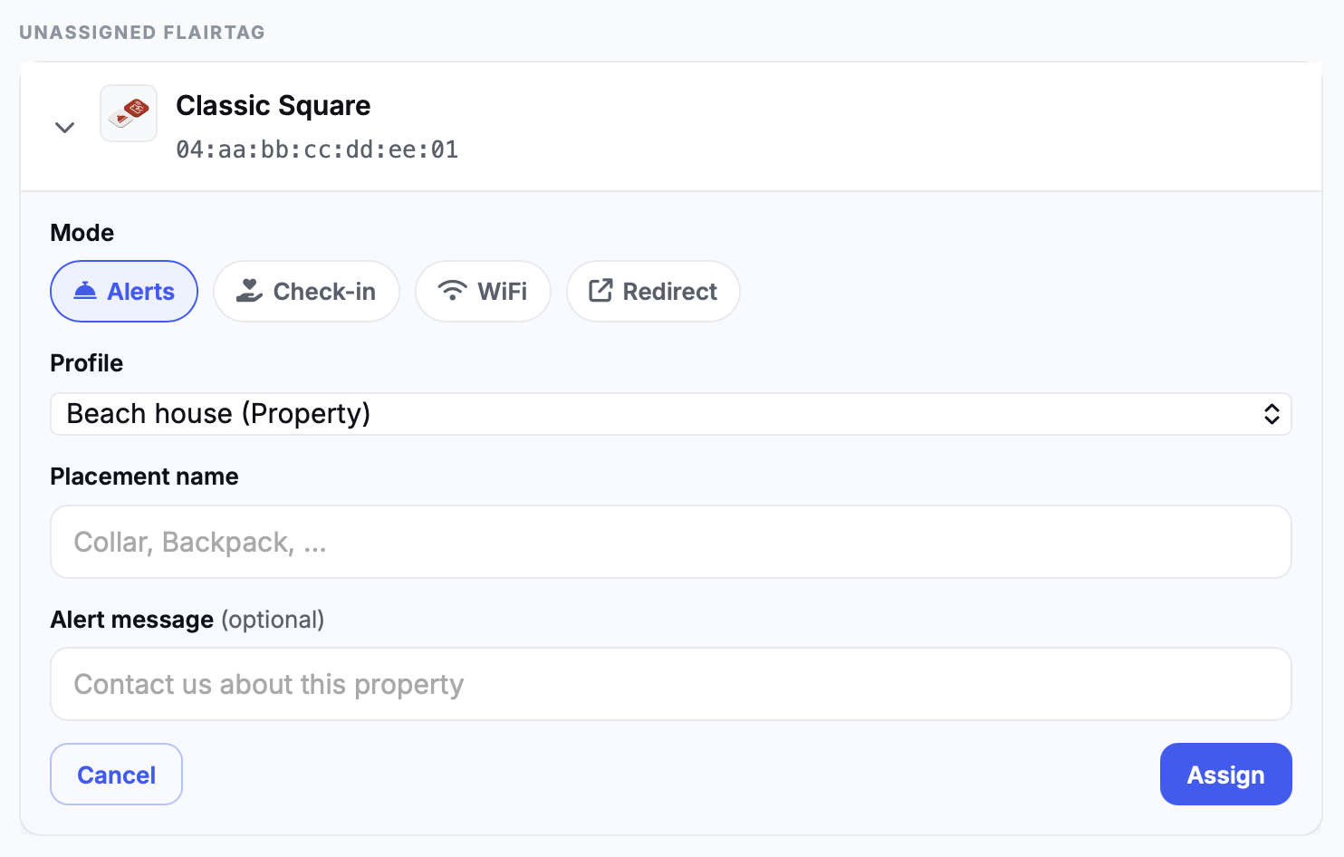The image size is (1344, 857).
Task: Click the tag ID 04:aa:bb:cc:dd:ee:01
Action: coord(317,149)
